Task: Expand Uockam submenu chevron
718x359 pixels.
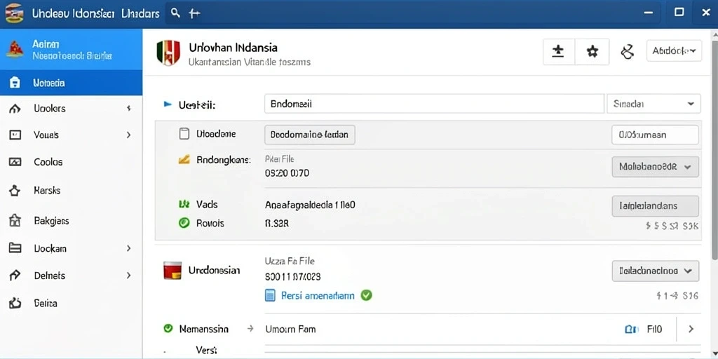Action: coord(129,248)
